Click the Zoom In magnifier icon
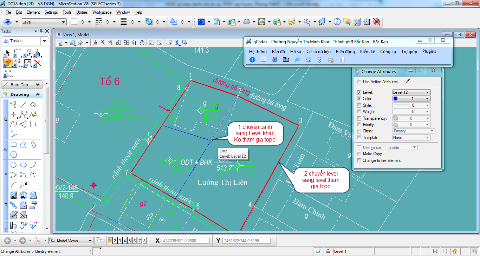 (x=103, y=42)
